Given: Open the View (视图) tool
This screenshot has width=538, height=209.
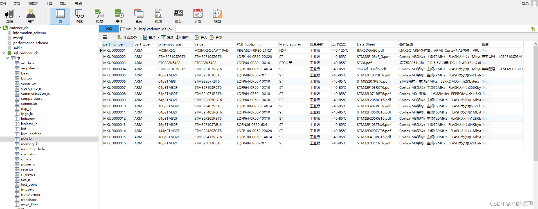Looking at the screenshot, I should click(80, 16).
